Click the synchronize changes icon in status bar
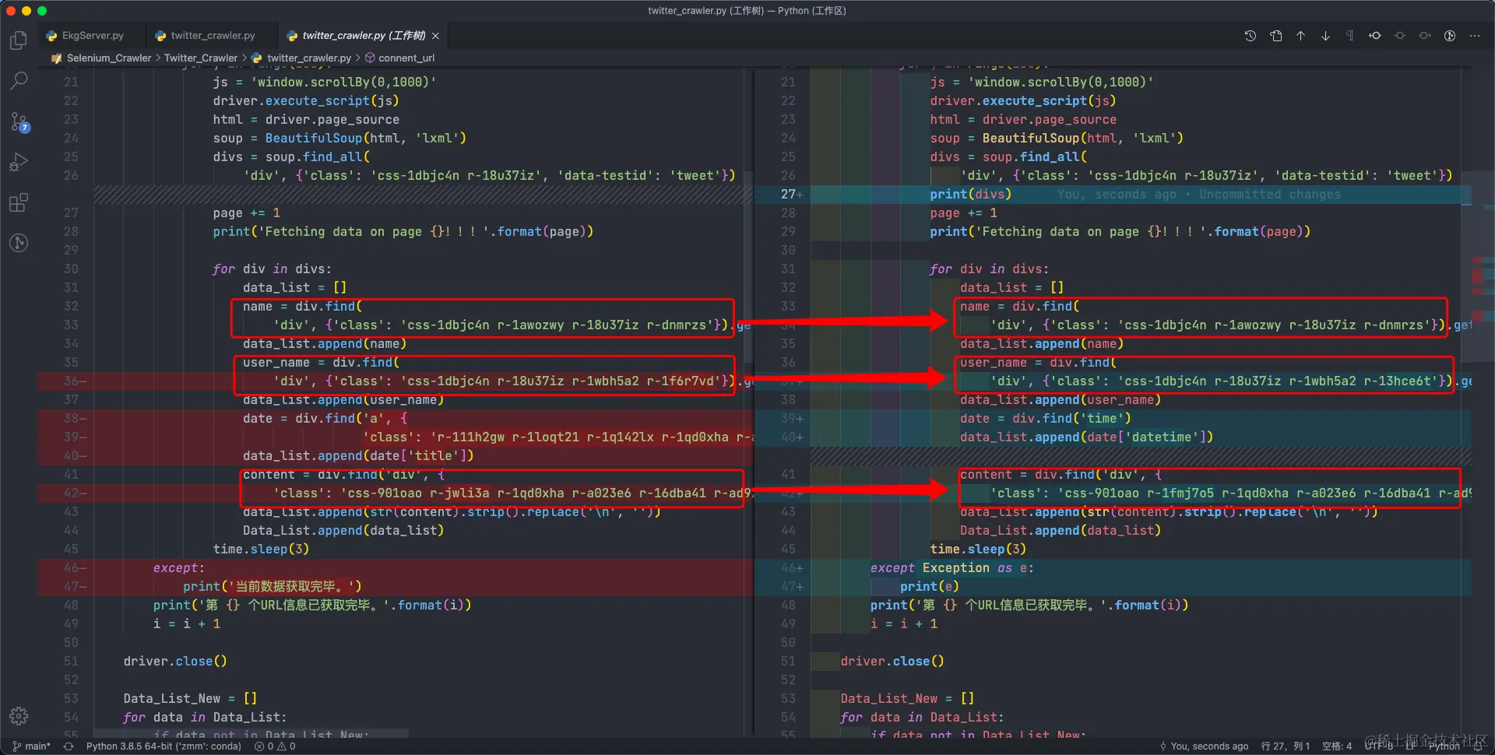This screenshot has height=755, width=1495. click(69, 746)
